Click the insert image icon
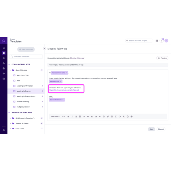Screen dimensions: 171x171 pyautogui.click(x=112, y=117)
